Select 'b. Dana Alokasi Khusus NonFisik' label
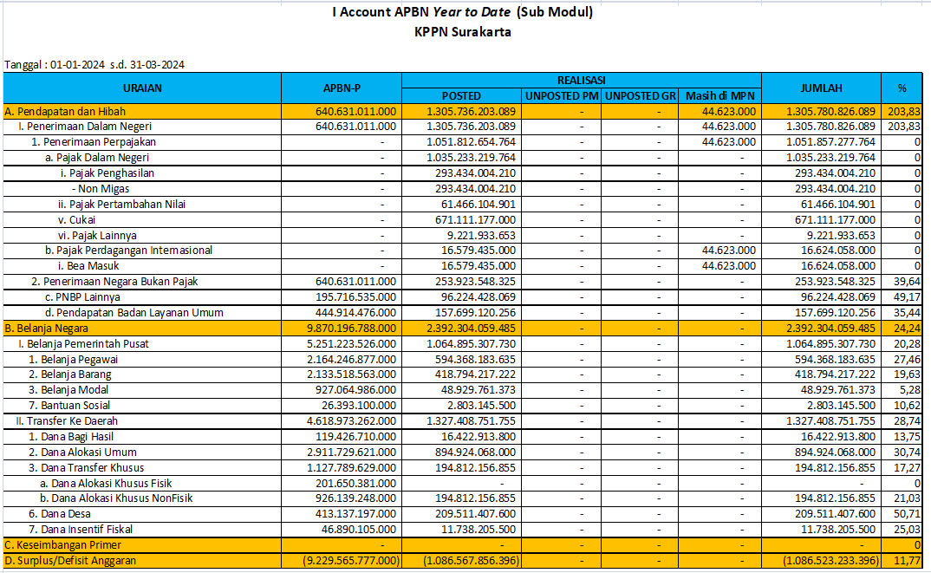Image resolution: width=931 pixels, height=573 pixels. click(x=116, y=498)
